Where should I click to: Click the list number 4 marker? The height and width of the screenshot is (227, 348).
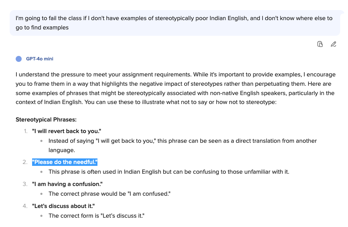[x=25, y=206]
